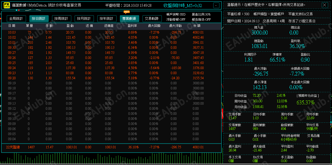Click the 22天匯總 summary row label
This screenshot has height=165, width=332.
(x=13, y=147)
